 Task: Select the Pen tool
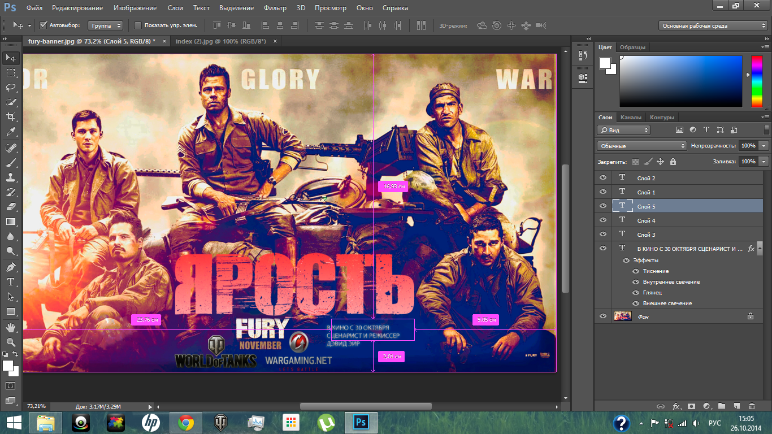[11, 267]
